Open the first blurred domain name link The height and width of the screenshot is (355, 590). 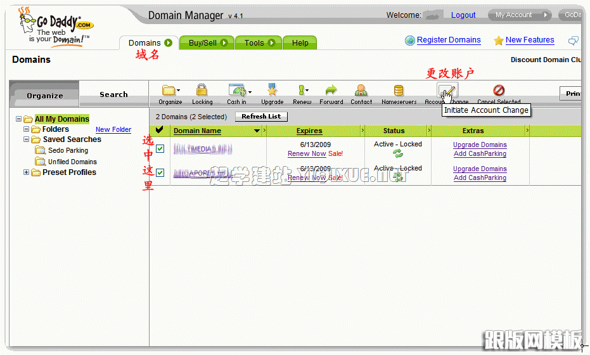click(x=202, y=149)
